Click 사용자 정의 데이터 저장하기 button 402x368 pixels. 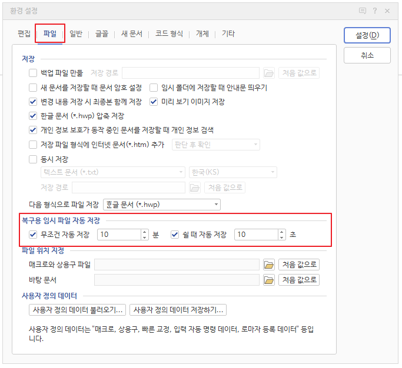tap(178, 310)
